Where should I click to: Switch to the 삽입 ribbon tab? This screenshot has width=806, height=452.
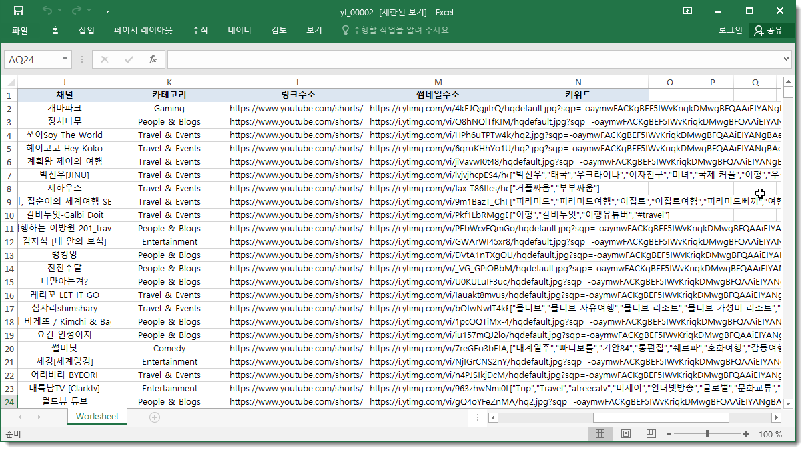click(x=87, y=30)
